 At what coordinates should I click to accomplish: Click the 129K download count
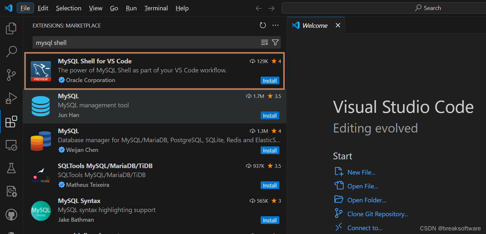coord(259,61)
